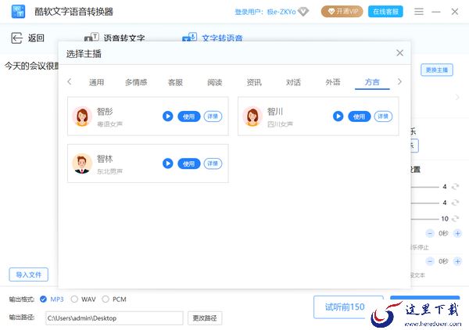Select PCM output format

(x=114, y=300)
